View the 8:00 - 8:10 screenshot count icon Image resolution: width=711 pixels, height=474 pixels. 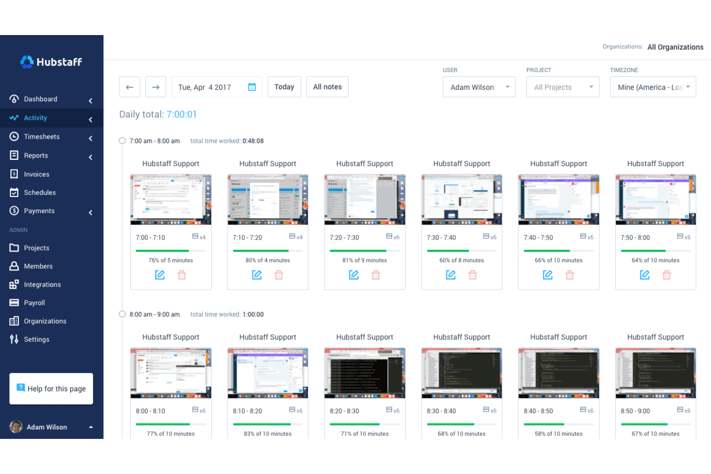[196, 410]
